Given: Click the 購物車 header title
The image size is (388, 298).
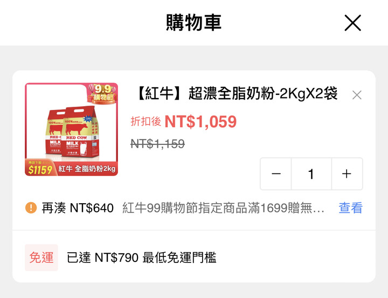Looking at the screenshot, I should coord(193,23).
